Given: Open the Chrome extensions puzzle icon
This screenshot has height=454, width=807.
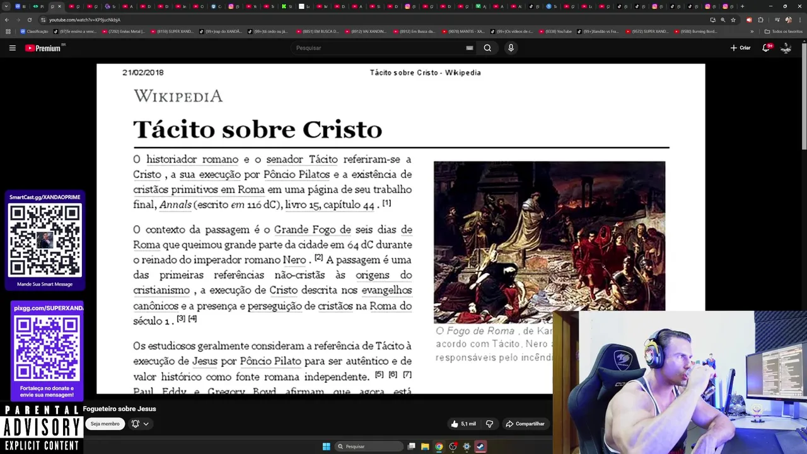Looking at the screenshot, I should click(x=760, y=20).
